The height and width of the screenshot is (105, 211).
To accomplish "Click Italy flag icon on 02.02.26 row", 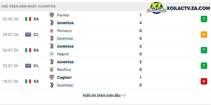I will pyautogui.click(x=28, y=19).
